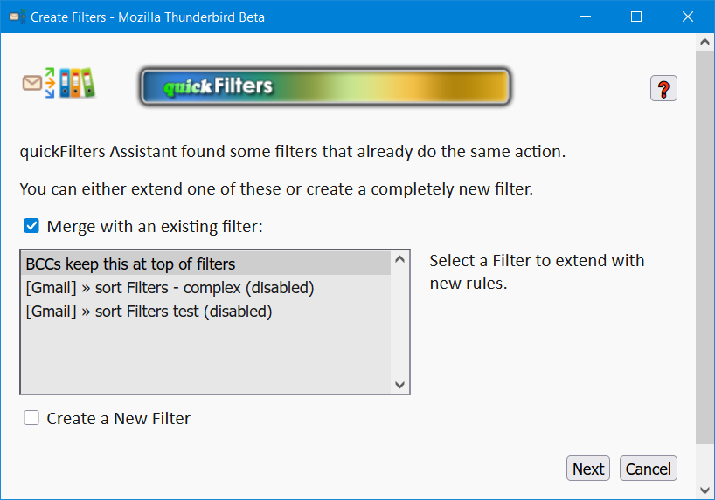
Task: Select [Gmail] » sort Filters - complex entry
Action: (205, 287)
